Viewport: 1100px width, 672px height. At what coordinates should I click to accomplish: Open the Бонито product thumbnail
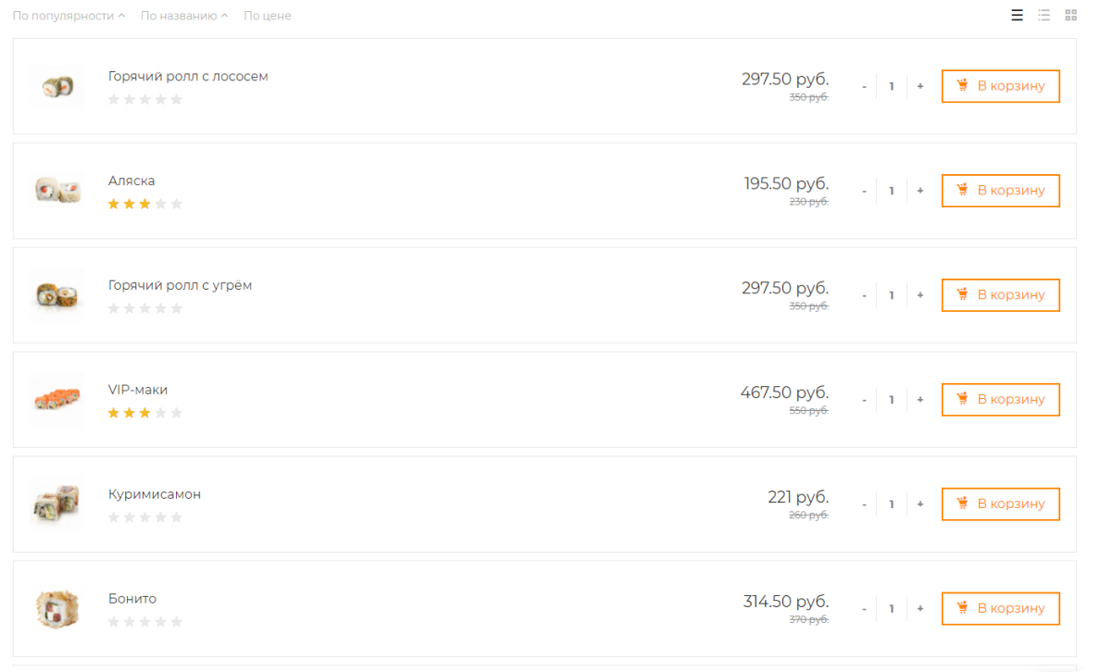pos(56,608)
